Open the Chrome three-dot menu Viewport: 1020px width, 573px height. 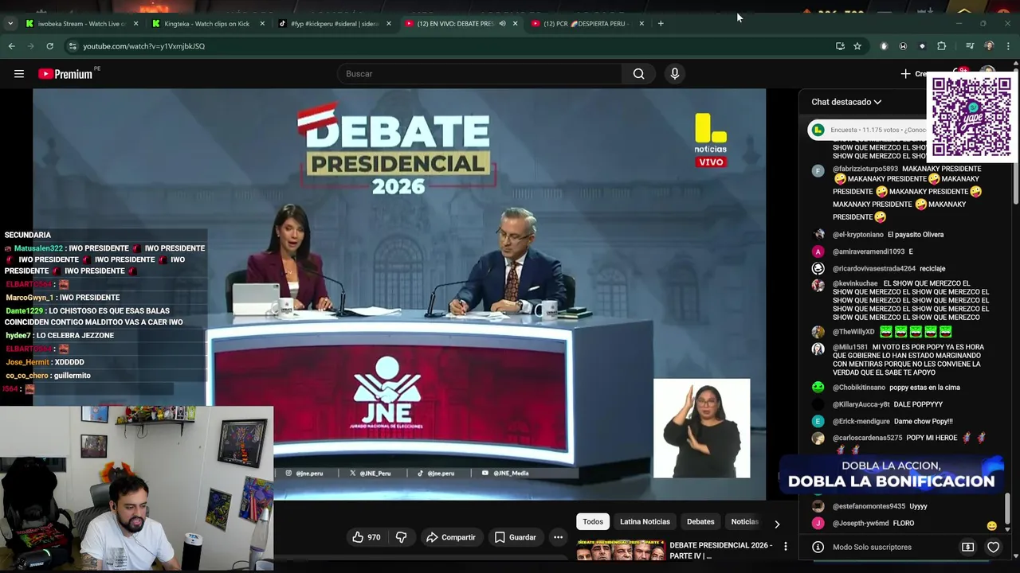pyautogui.click(x=1008, y=46)
